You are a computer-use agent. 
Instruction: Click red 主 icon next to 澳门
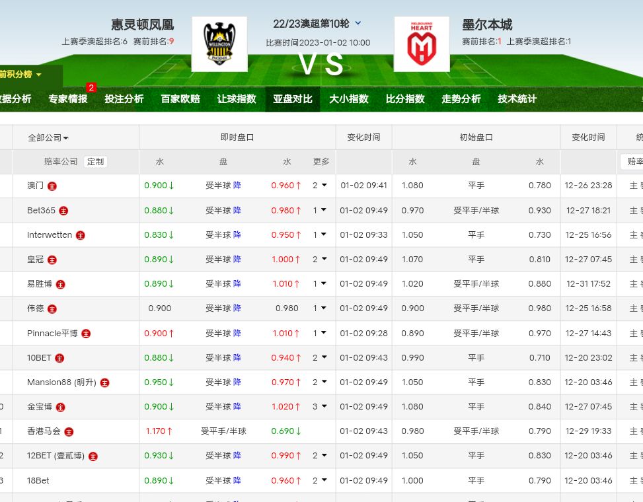coord(52,186)
